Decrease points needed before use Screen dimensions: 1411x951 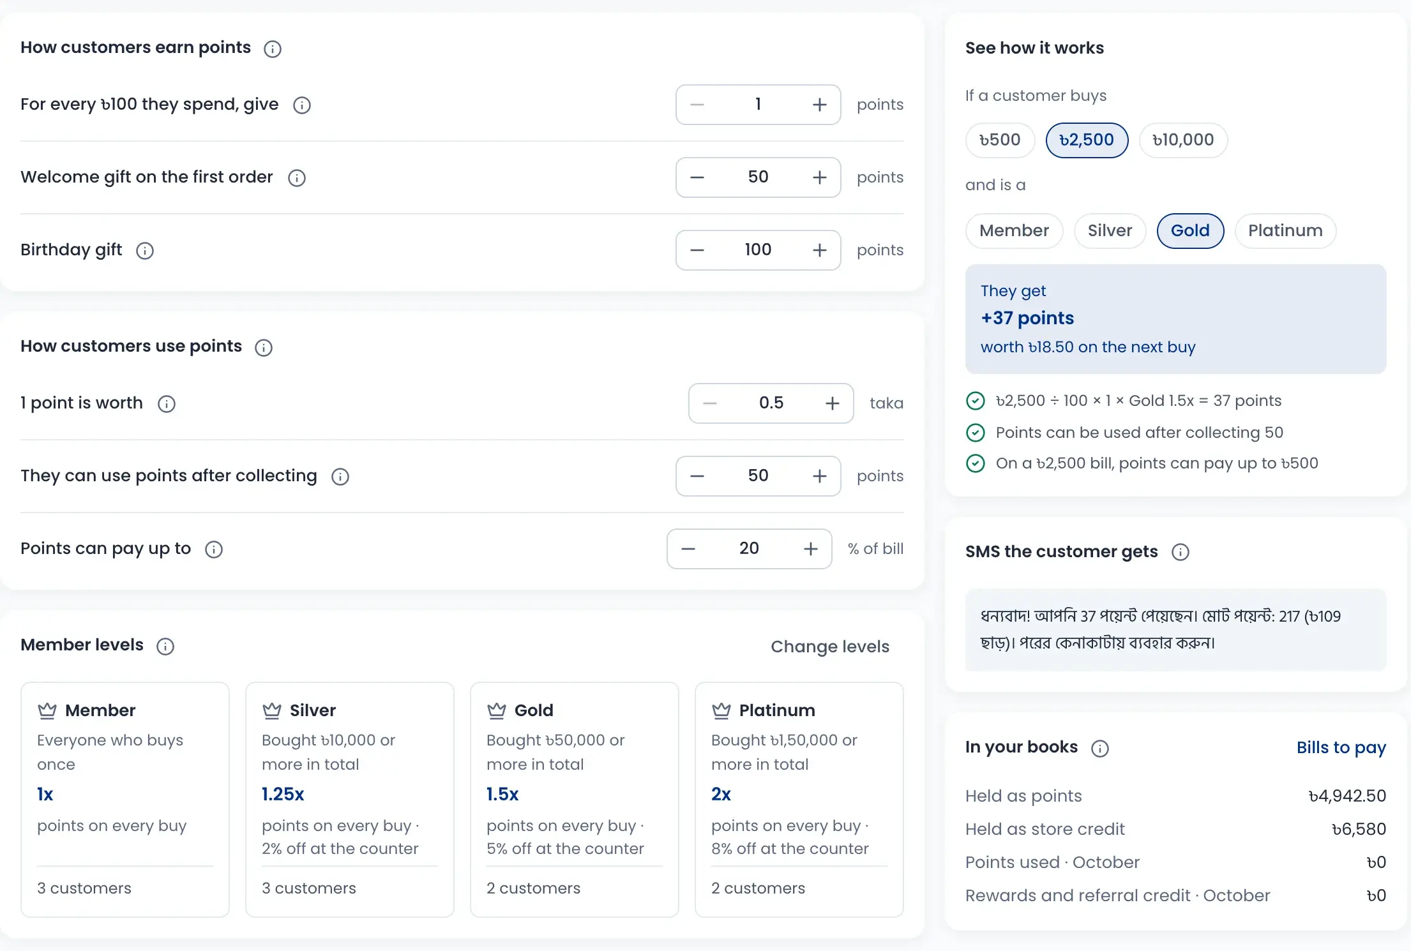click(x=697, y=476)
